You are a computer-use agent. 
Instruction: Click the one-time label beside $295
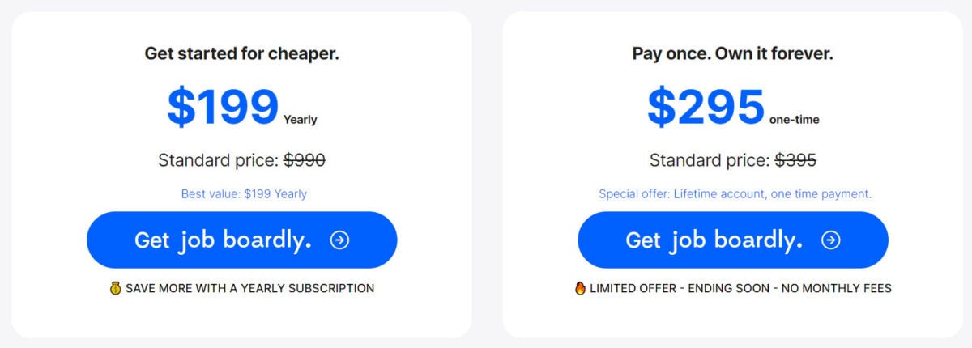pyautogui.click(x=795, y=120)
